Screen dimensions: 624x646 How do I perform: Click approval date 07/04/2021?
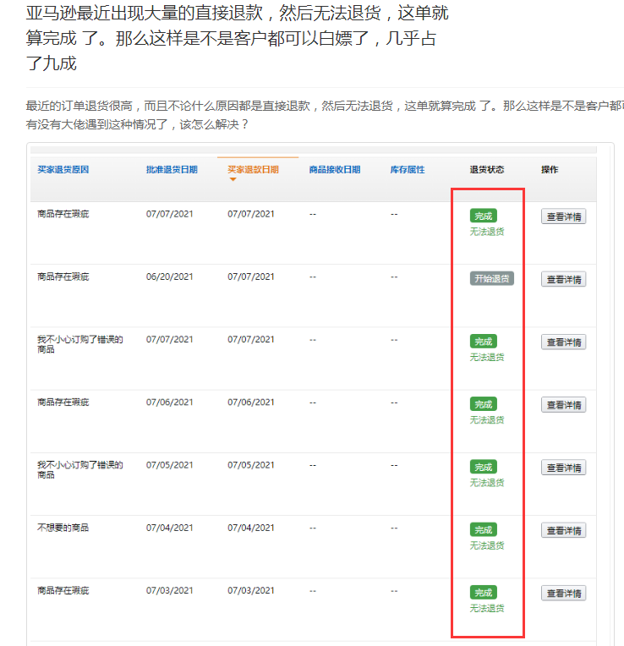[169, 528]
